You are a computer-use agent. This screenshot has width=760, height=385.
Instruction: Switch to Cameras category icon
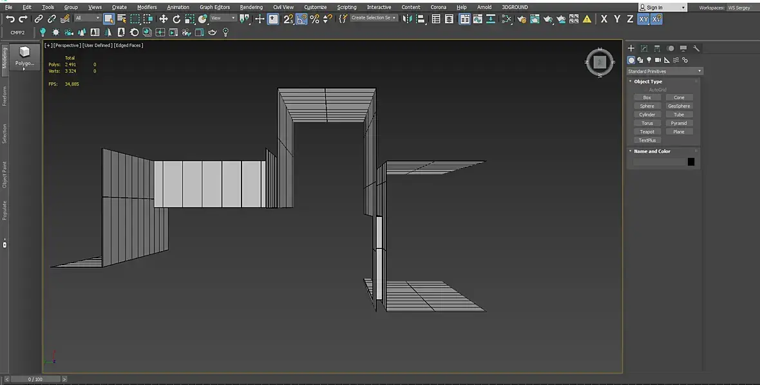coord(658,60)
